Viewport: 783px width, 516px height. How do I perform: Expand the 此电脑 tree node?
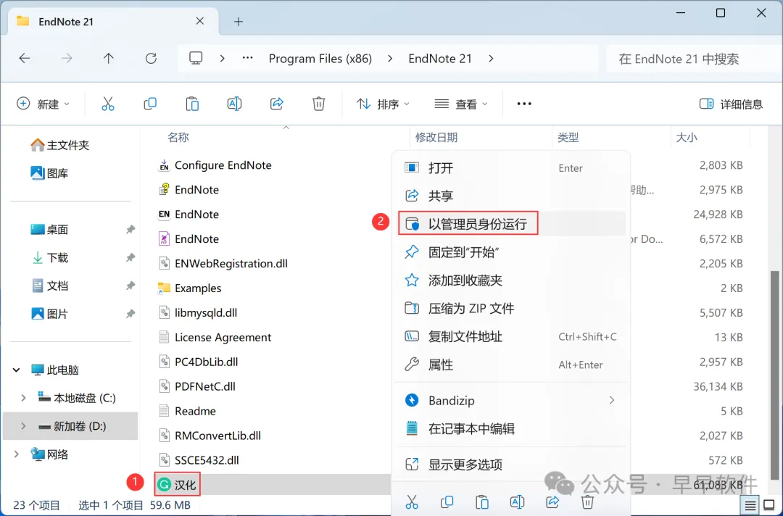click(x=17, y=370)
